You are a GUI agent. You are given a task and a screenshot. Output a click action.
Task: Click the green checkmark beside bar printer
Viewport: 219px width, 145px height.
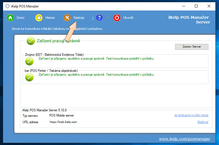click(29, 77)
